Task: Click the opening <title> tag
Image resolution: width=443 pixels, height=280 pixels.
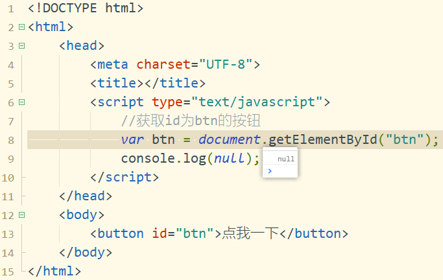Action: click(117, 83)
